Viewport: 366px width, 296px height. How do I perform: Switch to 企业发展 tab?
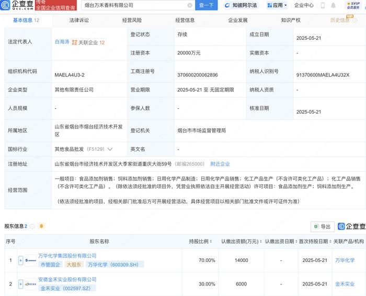tap(238, 20)
